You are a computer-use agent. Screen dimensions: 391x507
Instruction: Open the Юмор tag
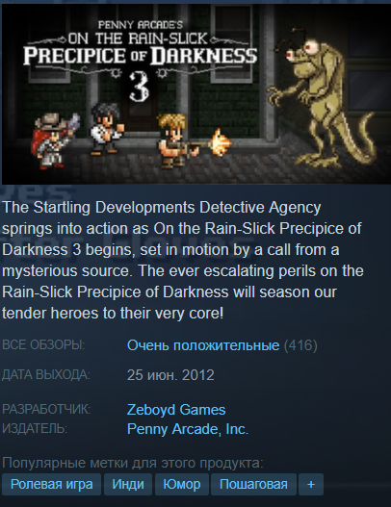[182, 484]
